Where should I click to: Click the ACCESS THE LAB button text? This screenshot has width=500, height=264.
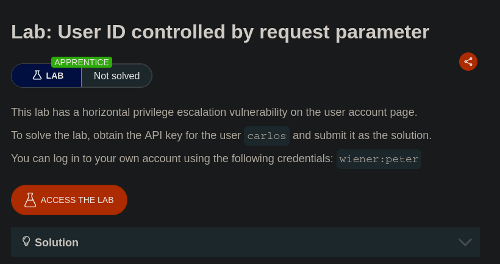[77, 200]
